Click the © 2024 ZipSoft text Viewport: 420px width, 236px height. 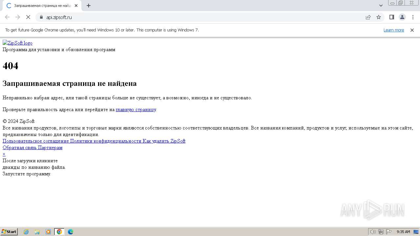click(19, 121)
